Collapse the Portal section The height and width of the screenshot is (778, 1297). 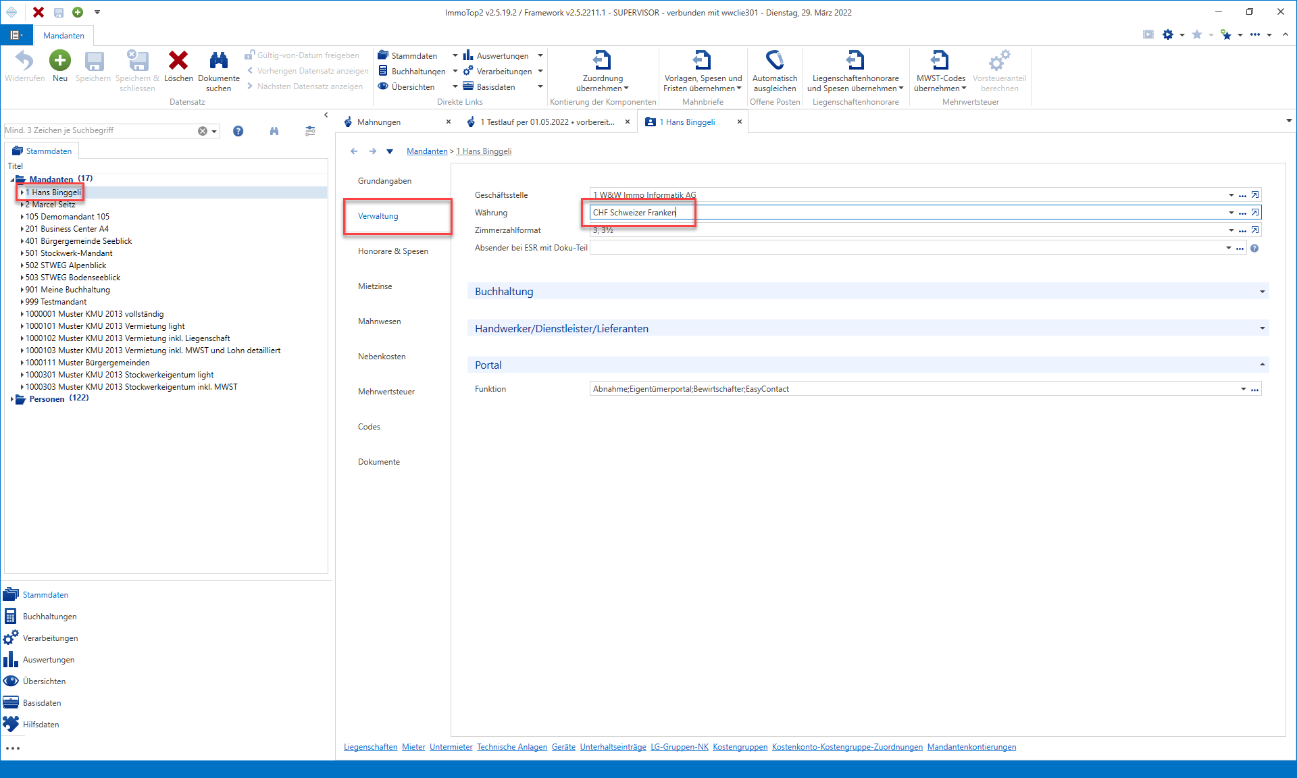[x=1262, y=365]
